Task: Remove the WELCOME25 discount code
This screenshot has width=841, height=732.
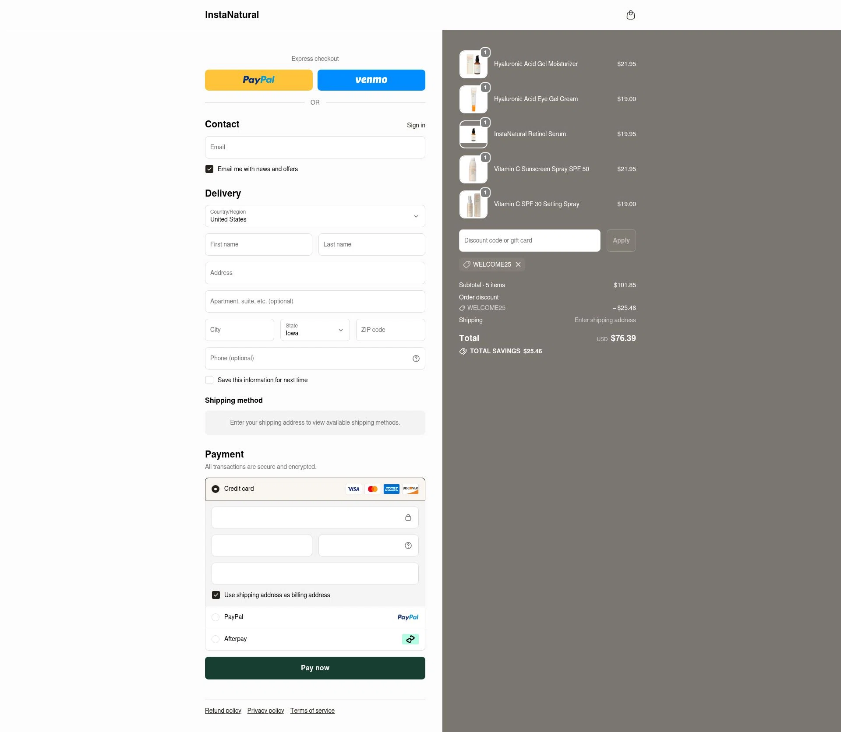Action: click(x=518, y=264)
